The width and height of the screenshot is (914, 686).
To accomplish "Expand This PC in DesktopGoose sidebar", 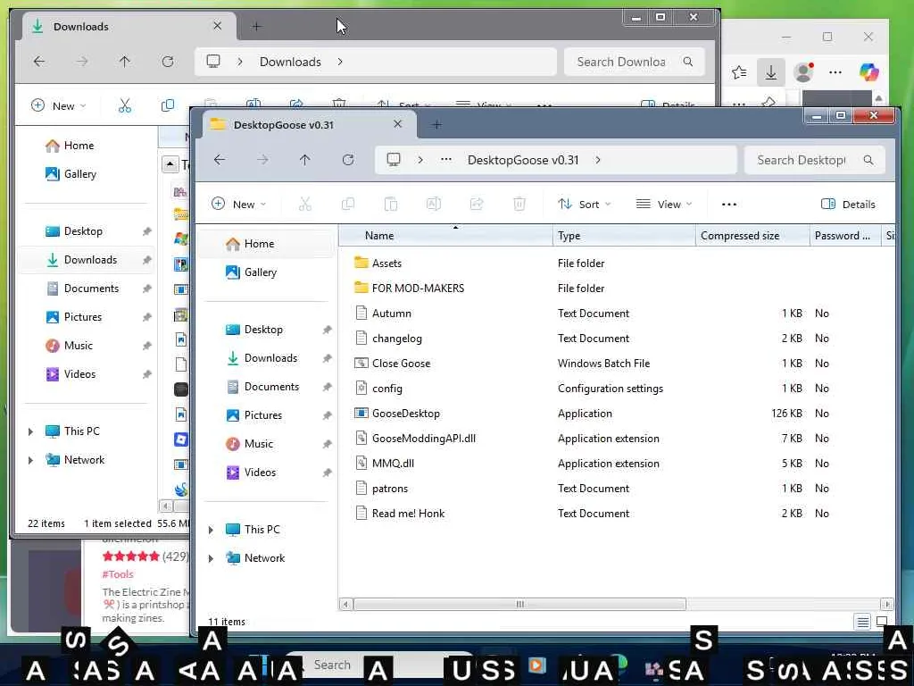I will click(x=211, y=530).
